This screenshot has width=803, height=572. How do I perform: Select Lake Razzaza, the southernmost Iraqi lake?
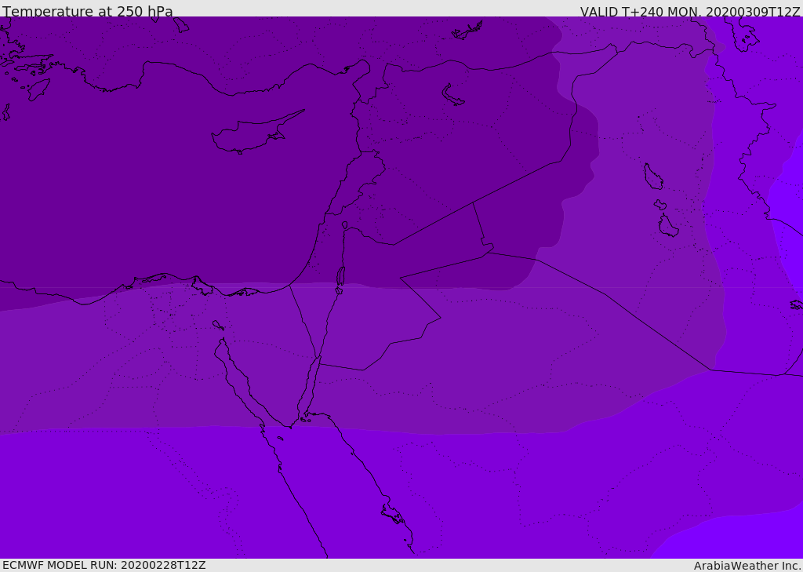(667, 226)
